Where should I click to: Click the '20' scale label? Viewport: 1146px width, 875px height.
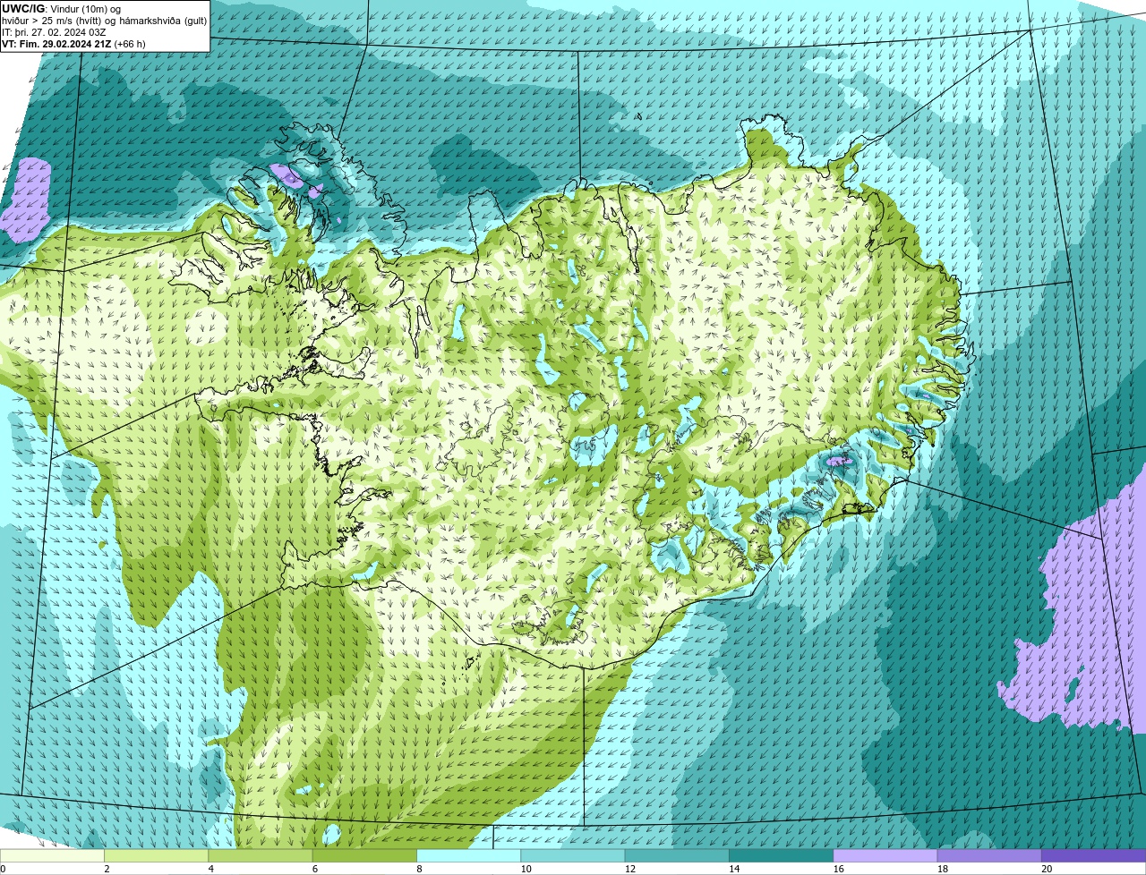coord(1047,869)
